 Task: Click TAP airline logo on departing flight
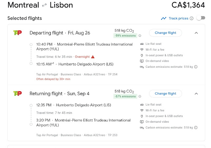(x=17, y=33)
